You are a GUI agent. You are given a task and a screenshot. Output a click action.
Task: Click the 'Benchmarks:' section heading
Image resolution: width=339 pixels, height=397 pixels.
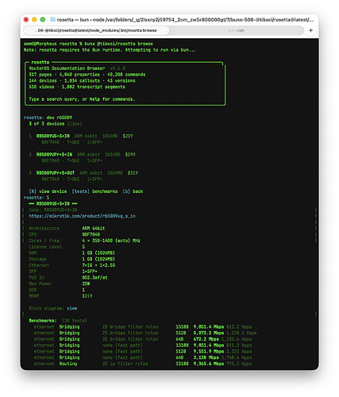[43, 321]
